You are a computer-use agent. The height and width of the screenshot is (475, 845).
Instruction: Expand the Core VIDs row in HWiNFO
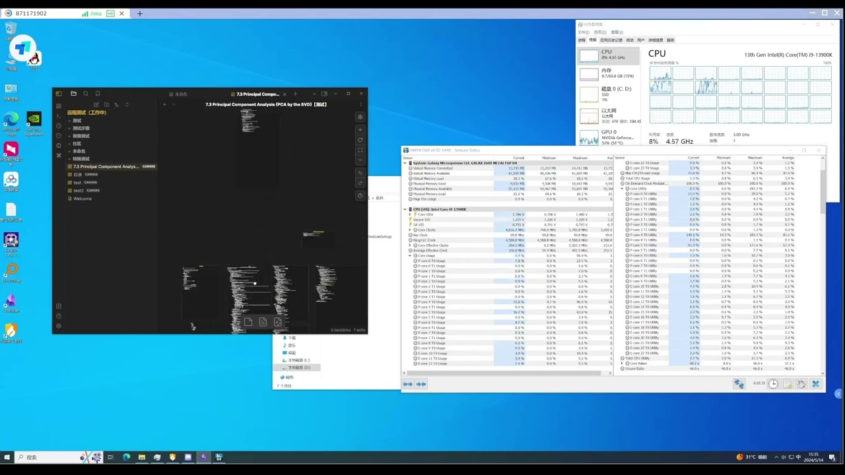[x=410, y=214]
